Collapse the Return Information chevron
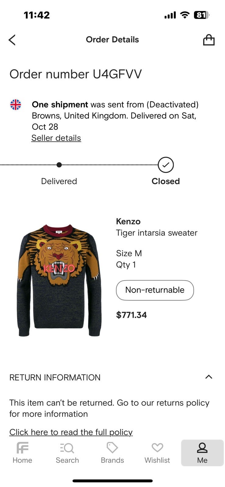Screen dimensions: 225x487 coord(209,377)
